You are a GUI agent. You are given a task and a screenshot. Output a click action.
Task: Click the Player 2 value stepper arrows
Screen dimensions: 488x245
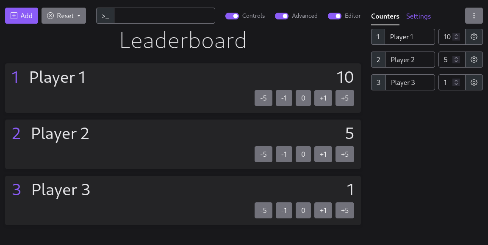(x=456, y=60)
